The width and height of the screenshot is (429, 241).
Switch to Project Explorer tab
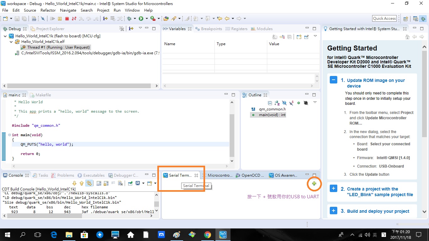coord(47,29)
